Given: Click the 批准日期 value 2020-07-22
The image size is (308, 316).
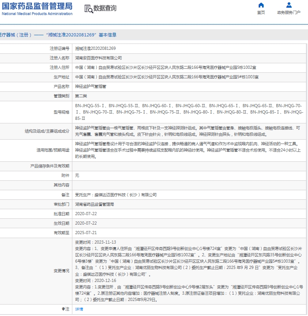Looking at the screenshot, I should [x=86, y=214].
